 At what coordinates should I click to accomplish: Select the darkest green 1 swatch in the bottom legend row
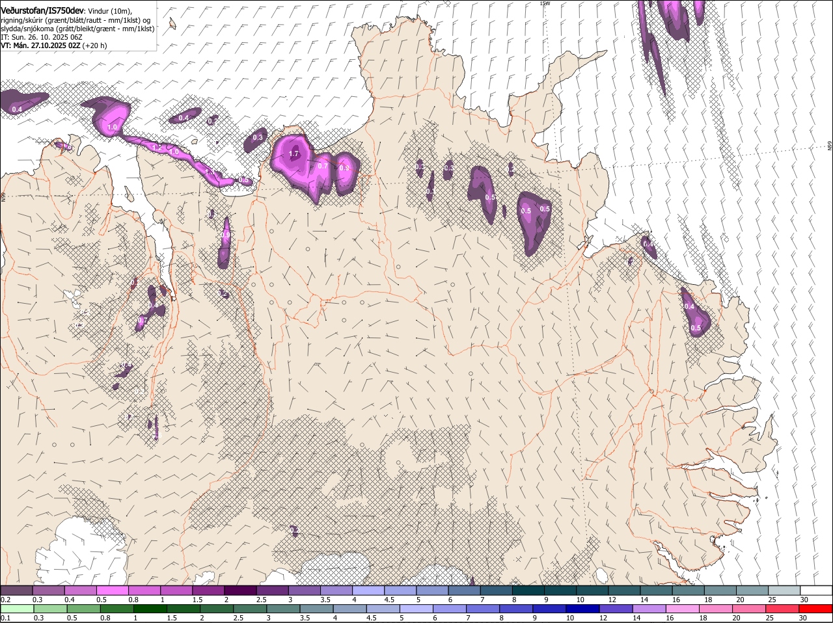tap(150, 609)
